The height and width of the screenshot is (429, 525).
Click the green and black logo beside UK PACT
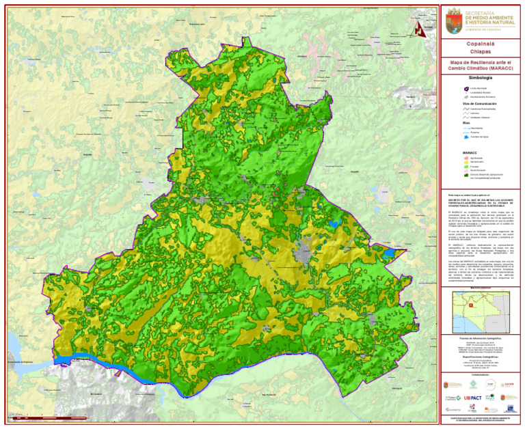coord(490,398)
